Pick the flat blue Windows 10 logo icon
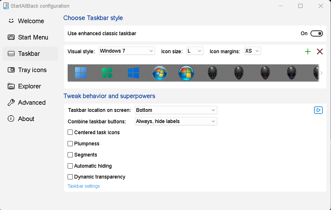Image resolution: width=331 pixels, height=210 pixels. (x=134, y=73)
